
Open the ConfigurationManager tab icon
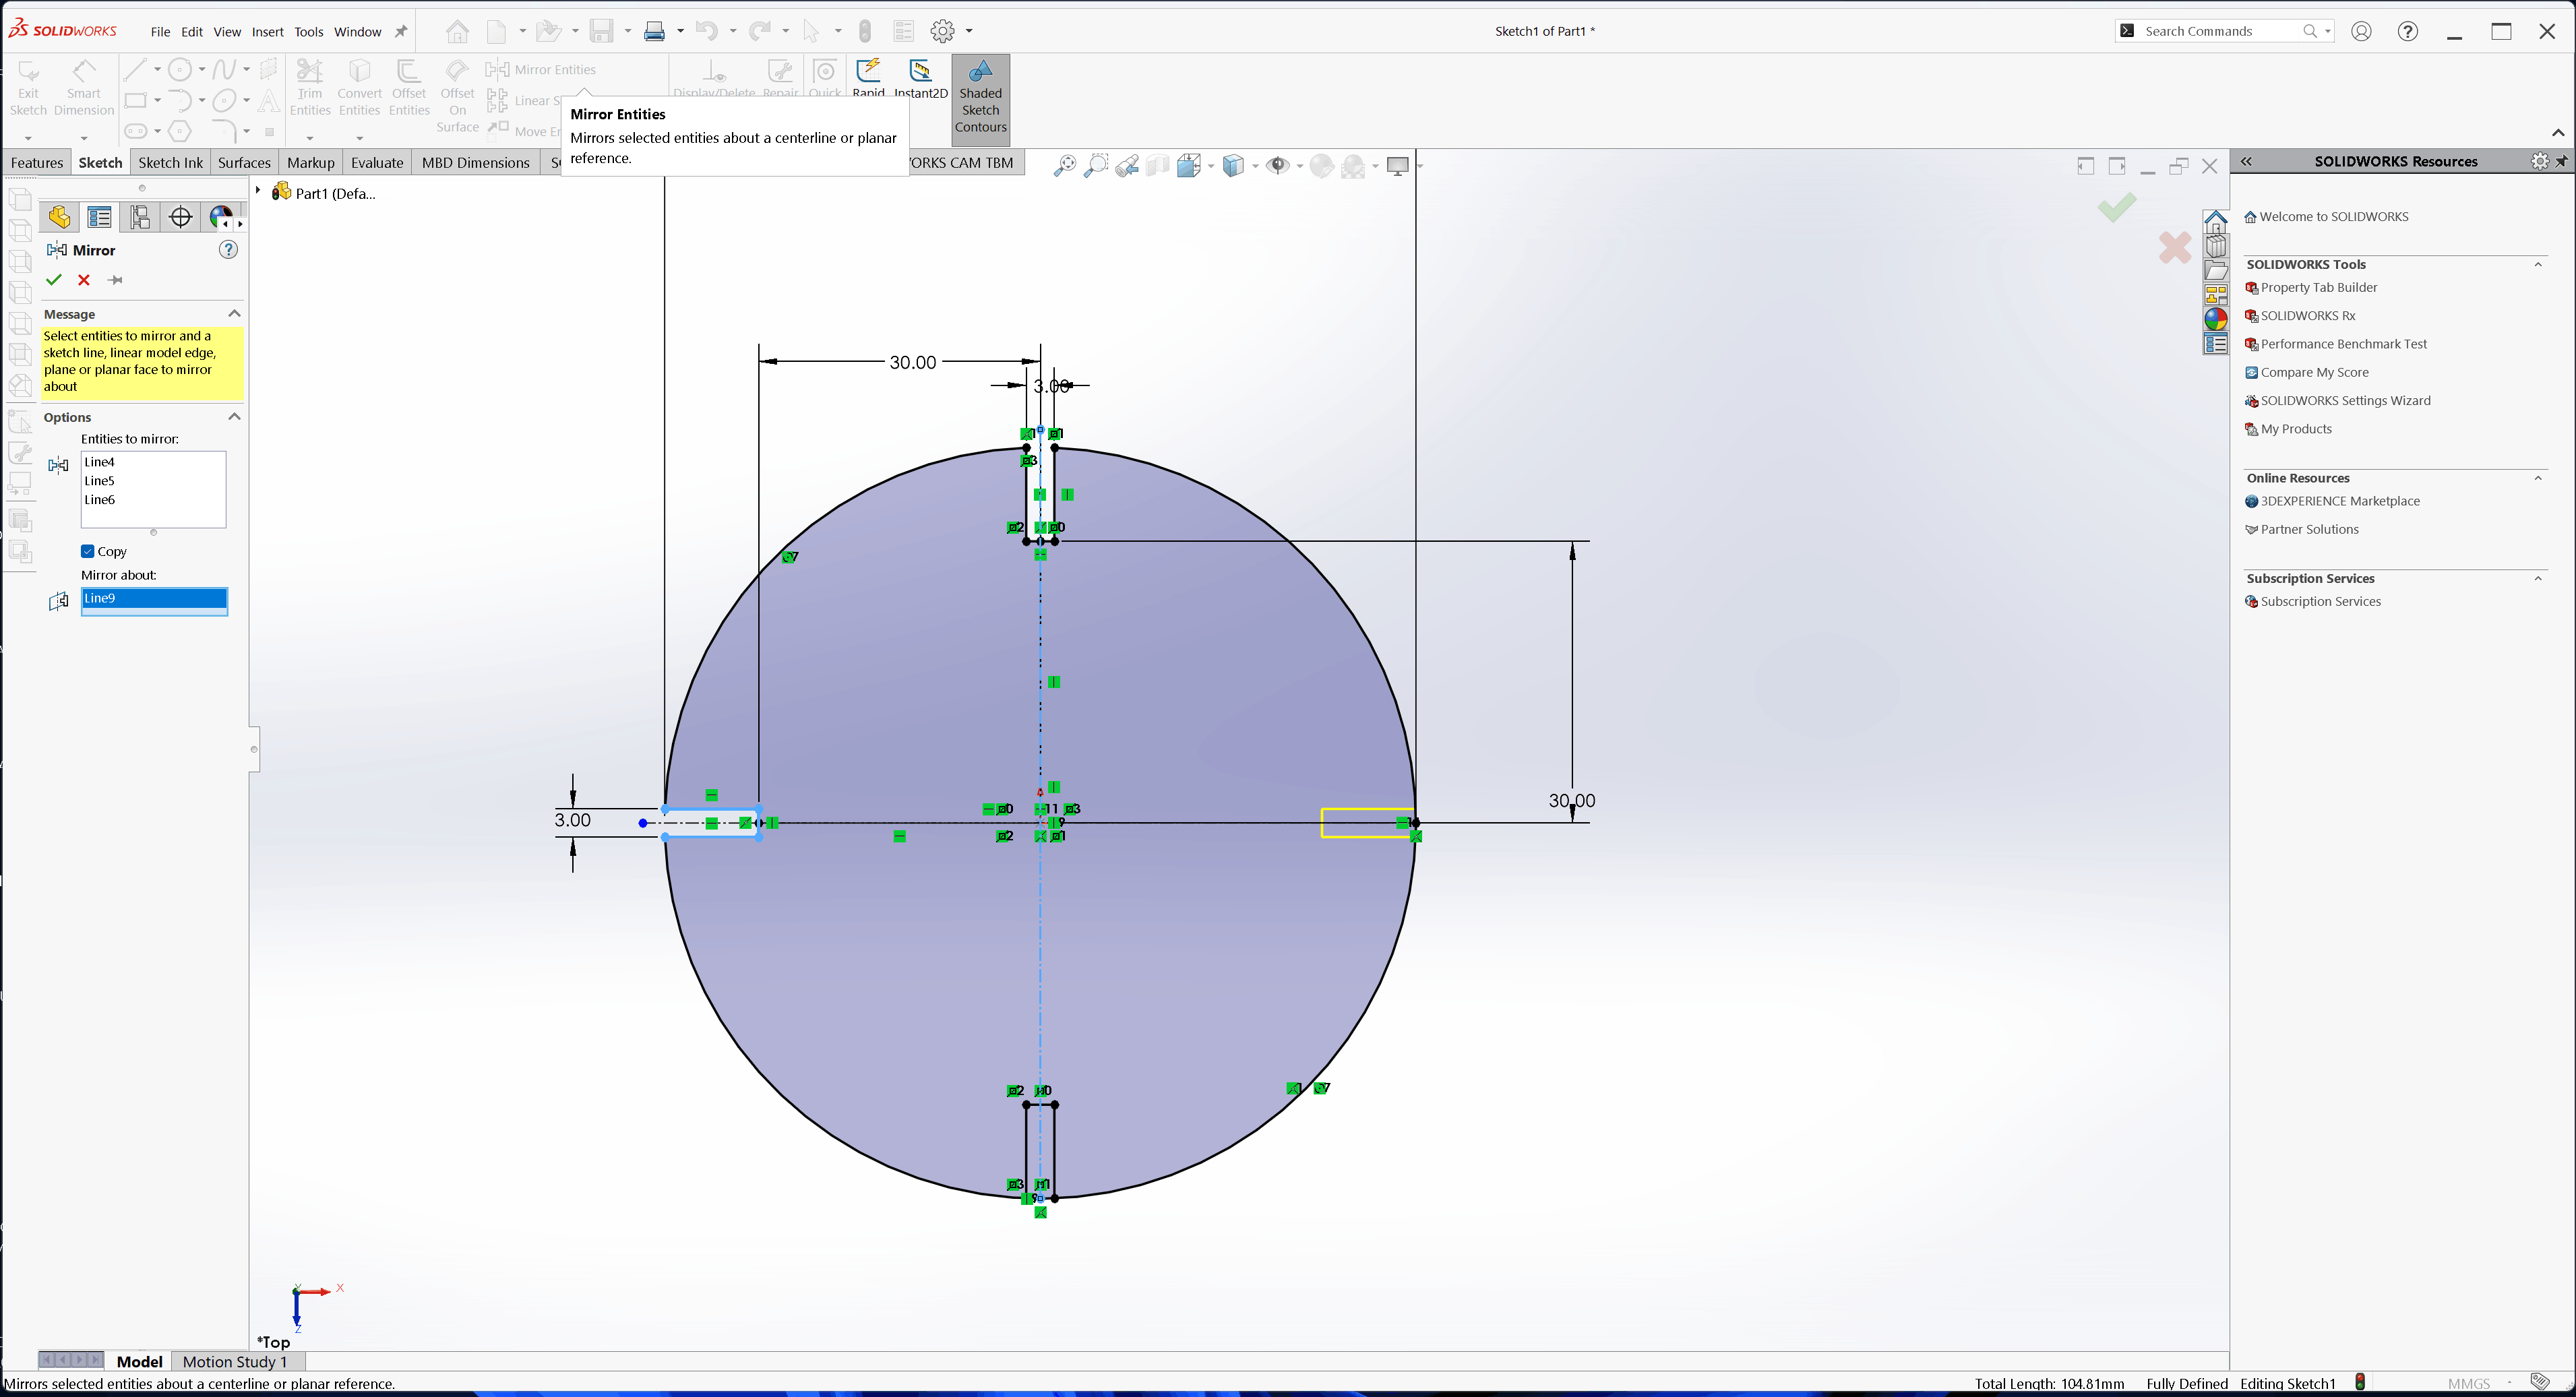pyautogui.click(x=139, y=217)
